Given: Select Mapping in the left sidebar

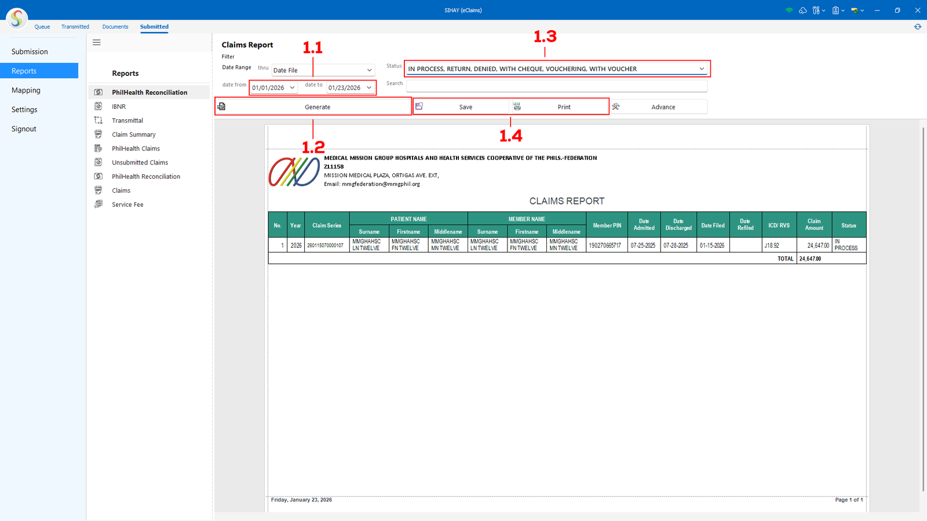Looking at the screenshot, I should click(26, 90).
